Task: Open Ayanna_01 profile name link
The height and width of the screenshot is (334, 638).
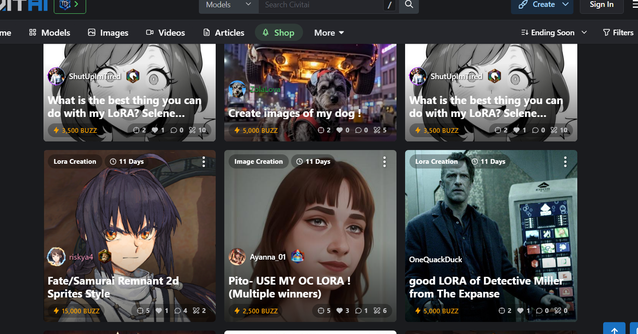Action: point(268,257)
